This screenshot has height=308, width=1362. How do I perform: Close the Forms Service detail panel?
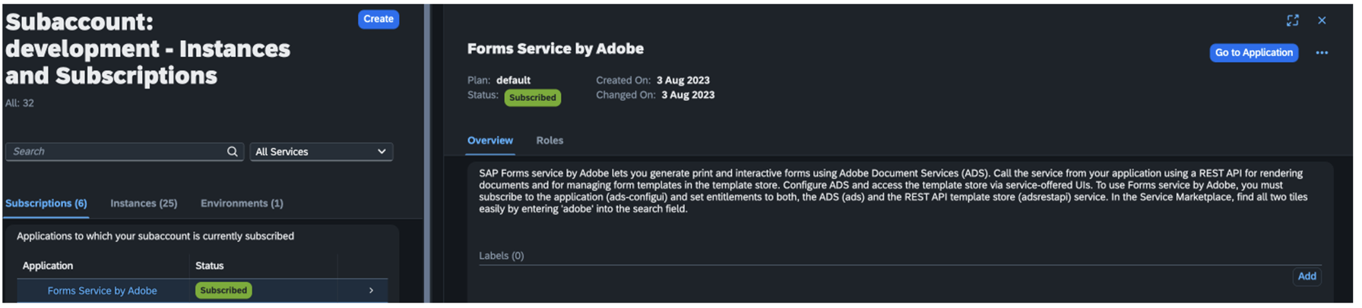point(1322,20)
